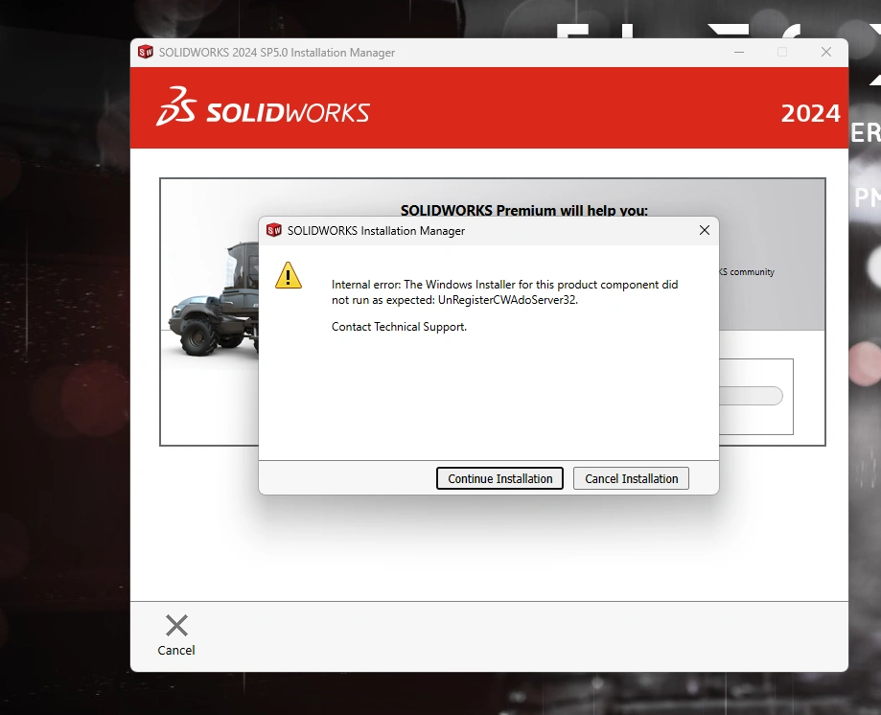Click the 'SOLIDWORKS Installation Manager' dialog title
Screen dimensions: 881x715
(376, 231)
